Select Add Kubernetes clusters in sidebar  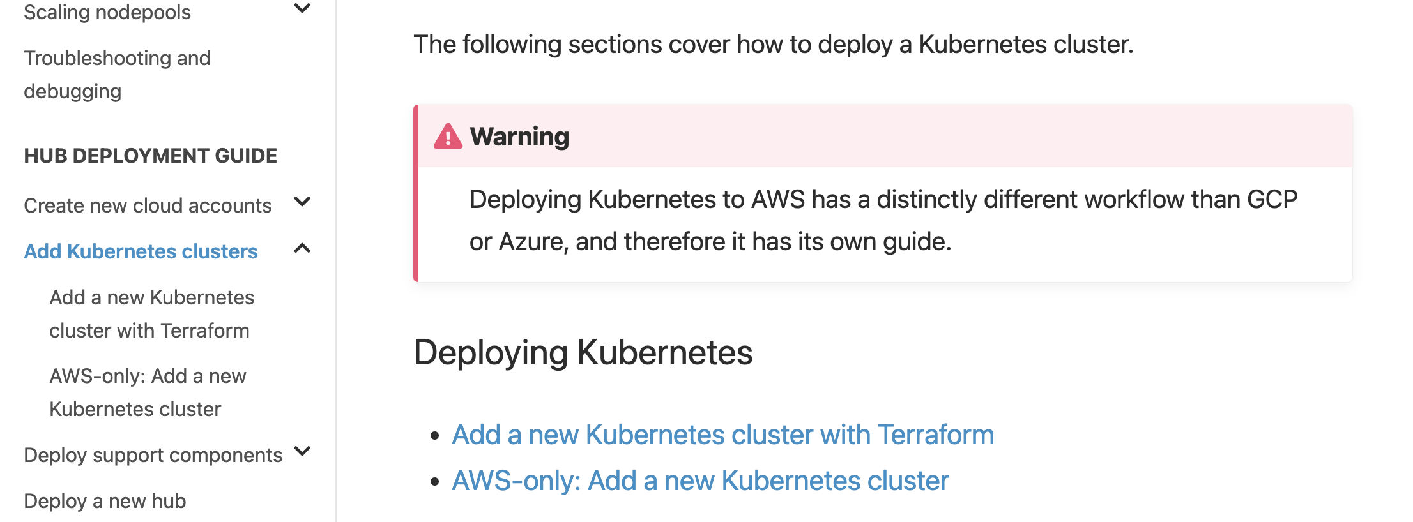click(x=141, y=251)
